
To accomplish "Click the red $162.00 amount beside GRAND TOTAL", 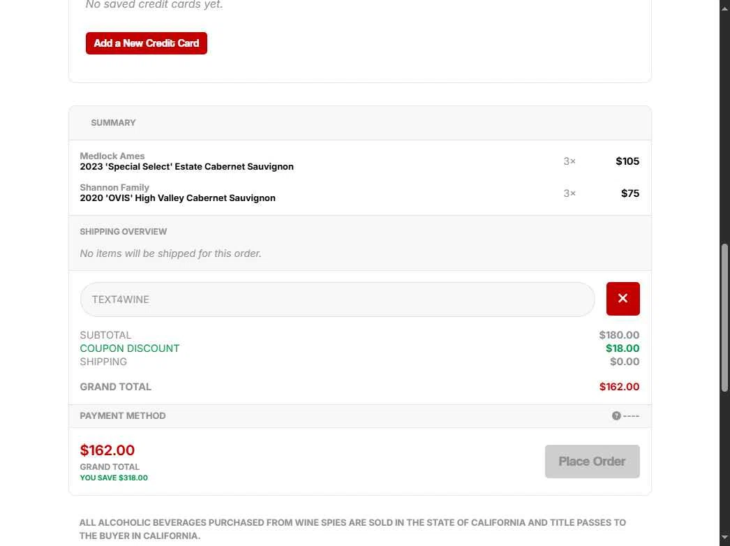I will tap(619, 387).
